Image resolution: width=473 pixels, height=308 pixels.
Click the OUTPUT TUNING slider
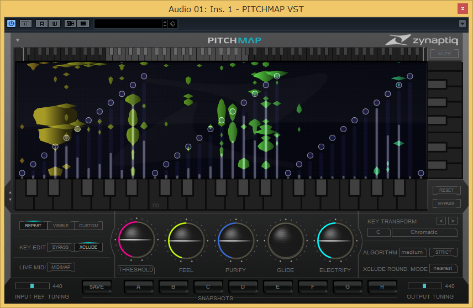(425, 286)
